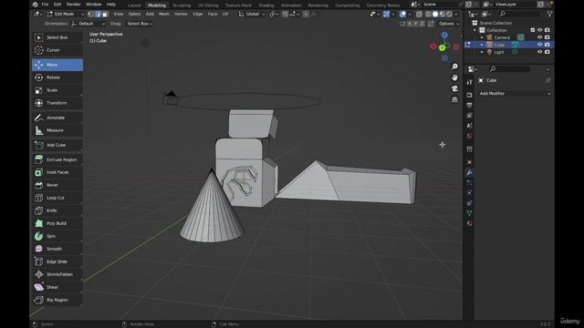Open the Add Modifier dropdown

(515, 93)
